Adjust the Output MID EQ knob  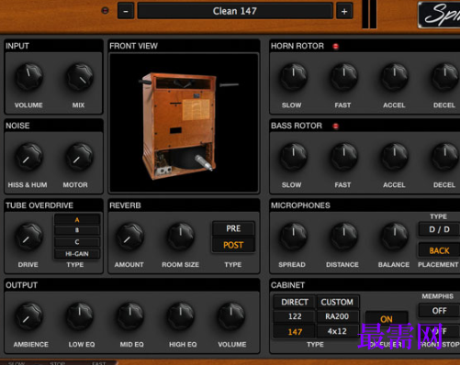tap(130, 316)
